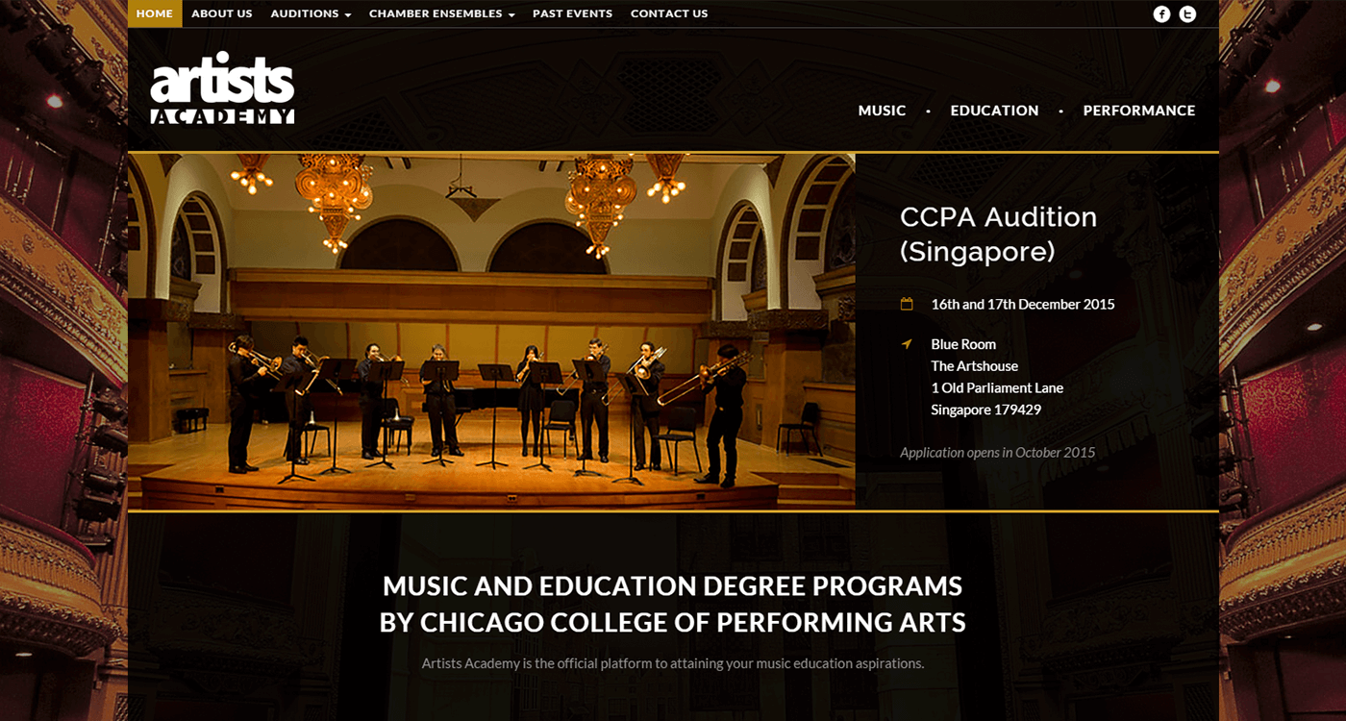This screenshot has height=721, width=1346.
Task: Go to the Home menu item
Action: 155,13
